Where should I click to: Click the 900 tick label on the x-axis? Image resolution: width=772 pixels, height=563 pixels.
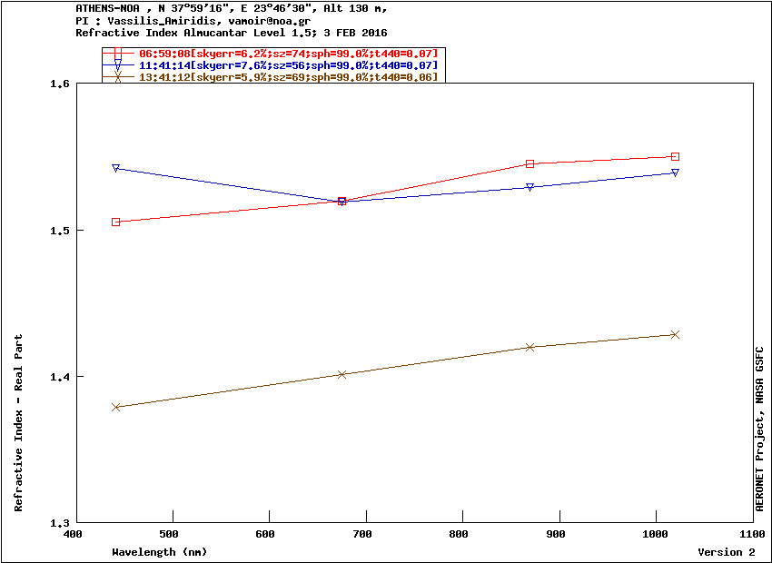tap(555, 534)
